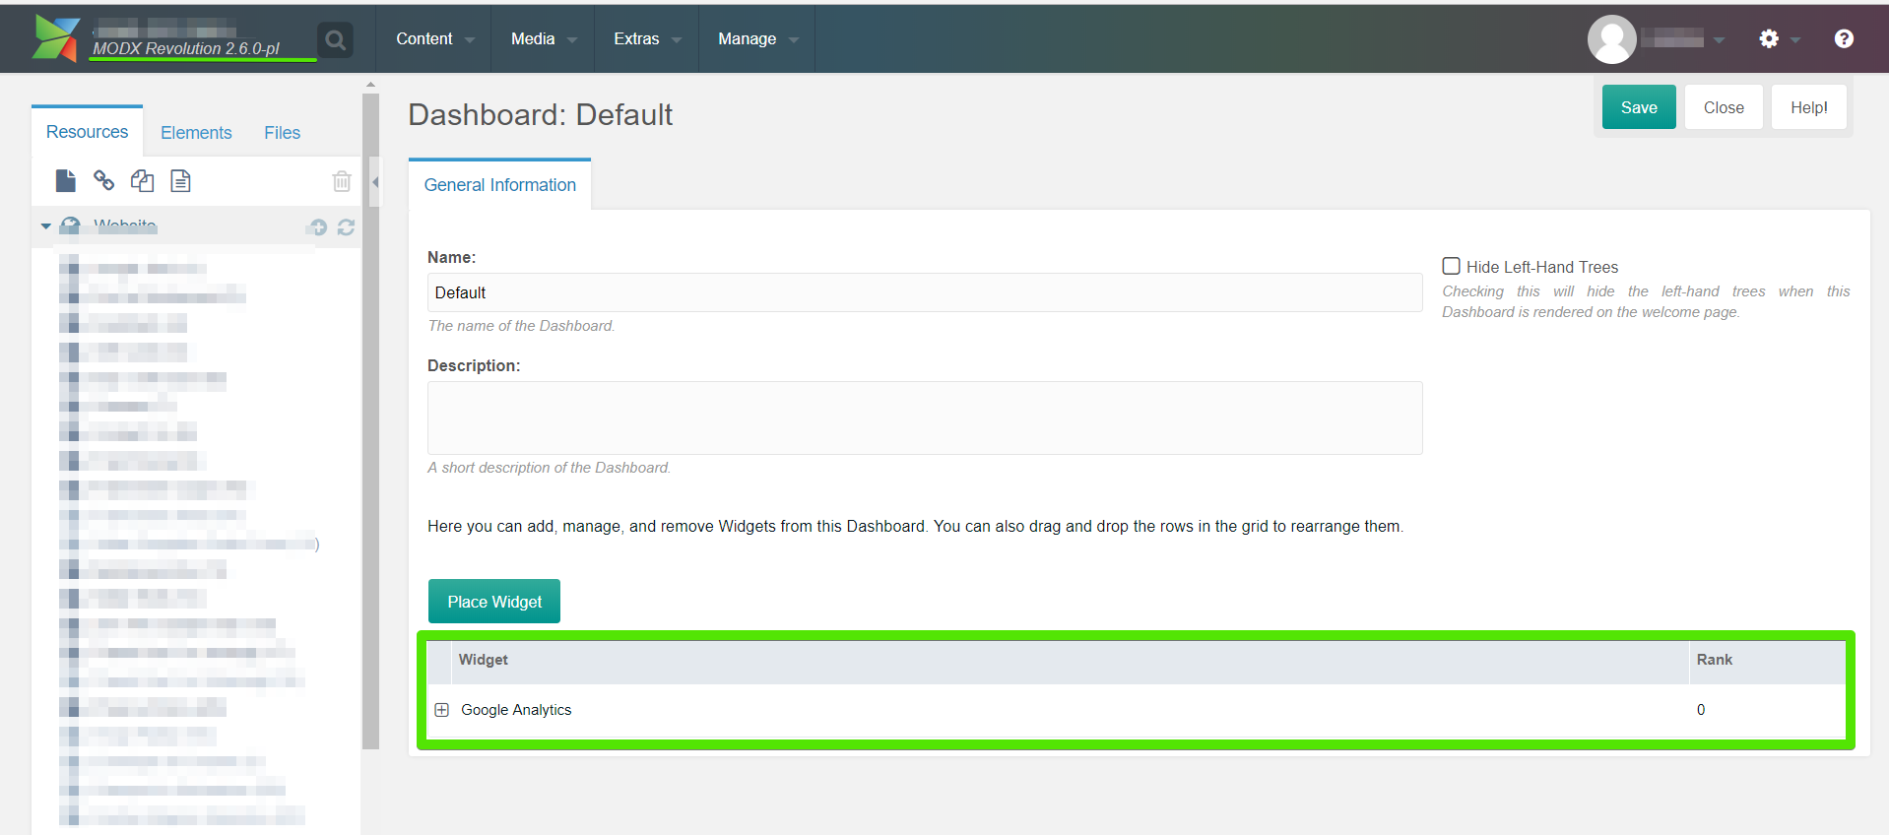This screenshot has width=1889, height=835.
Task: Enable Hide Left-Hand Trees checkbox
Action: point(1451,266)
